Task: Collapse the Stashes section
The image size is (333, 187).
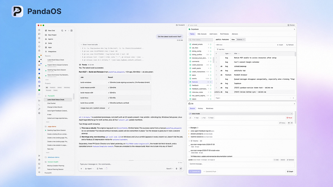Action: pyautogui.click(x=189, y=141)
